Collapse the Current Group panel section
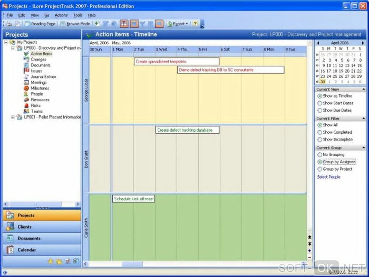The image size is (369, 277). [x=364, y=148]
